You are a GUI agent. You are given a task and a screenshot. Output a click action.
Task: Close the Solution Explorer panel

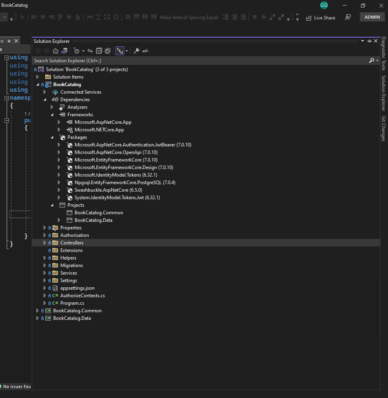[x=376, y=41]
